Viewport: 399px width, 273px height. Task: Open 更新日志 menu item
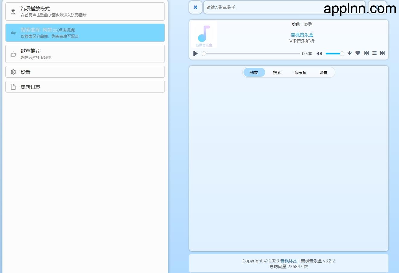coord(85,87)
